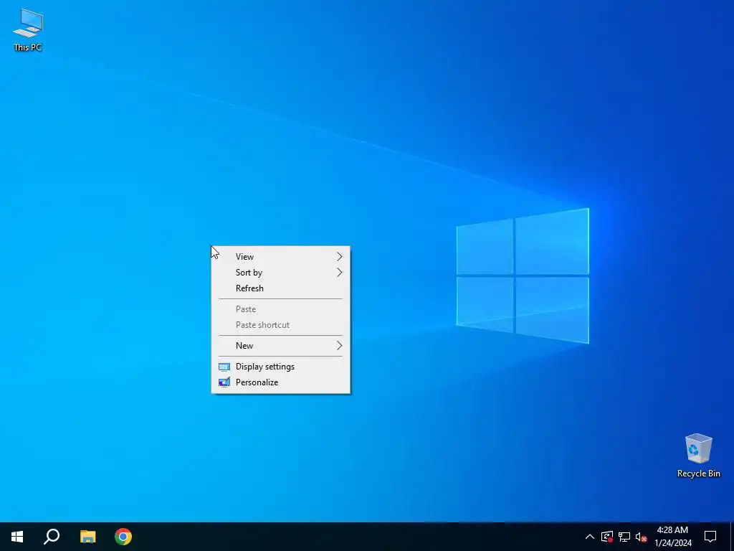The image size is (734, 551).
Task: Open the Windows Start menu
Action: [x=17, y=537]
